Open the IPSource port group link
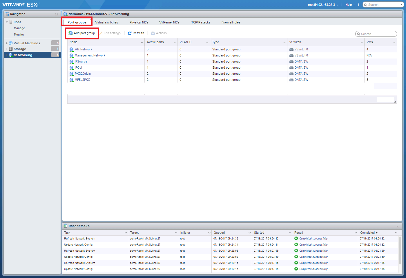Viewport: 406px width, 278px height. click(81, 62)
